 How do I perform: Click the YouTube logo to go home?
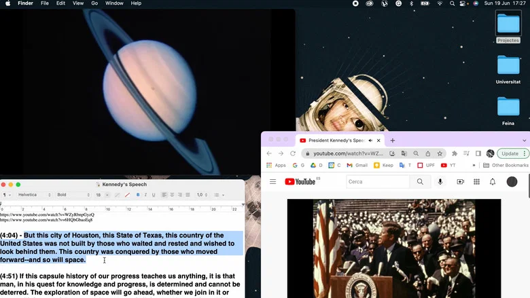click(300, 181)
